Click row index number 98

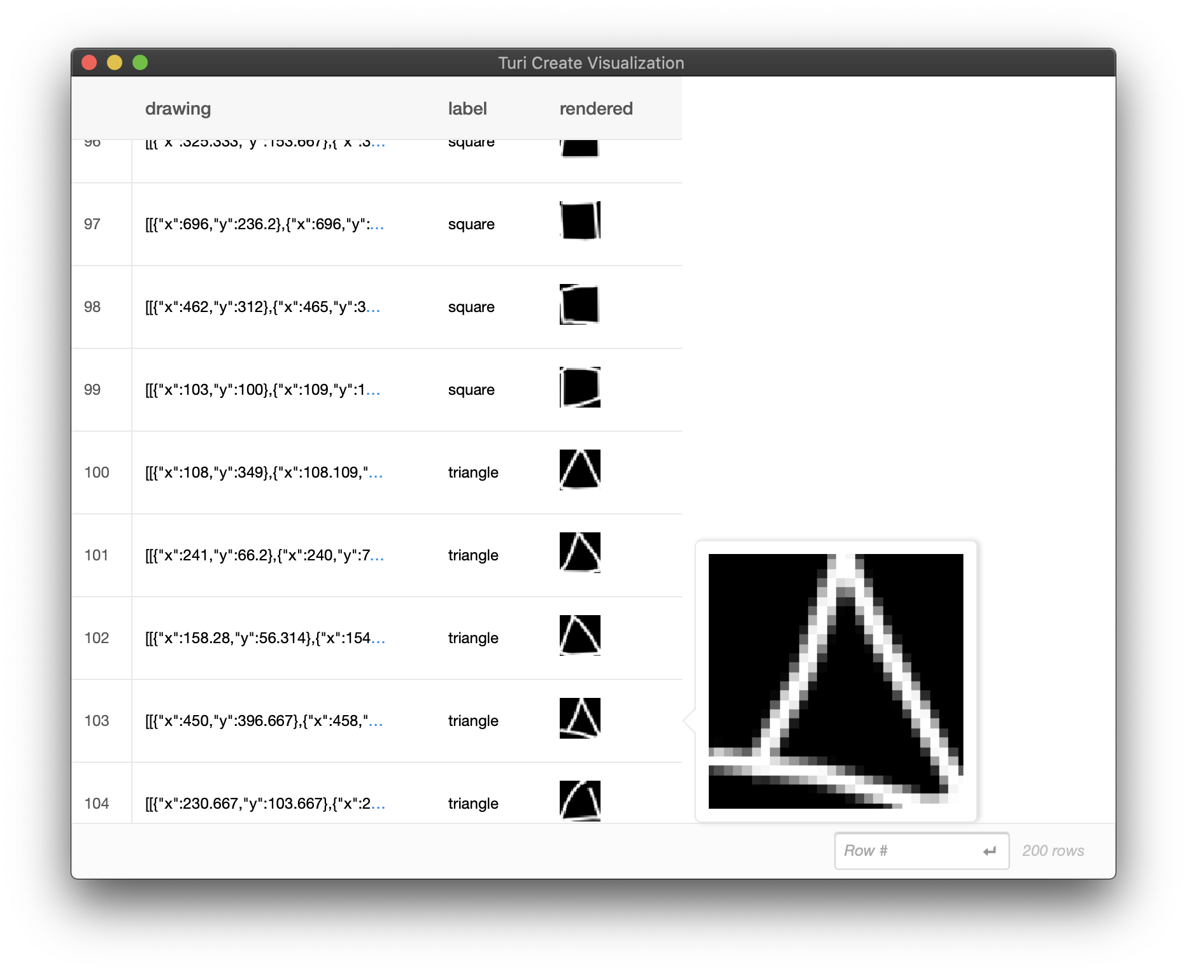click(x=92, y=307)
